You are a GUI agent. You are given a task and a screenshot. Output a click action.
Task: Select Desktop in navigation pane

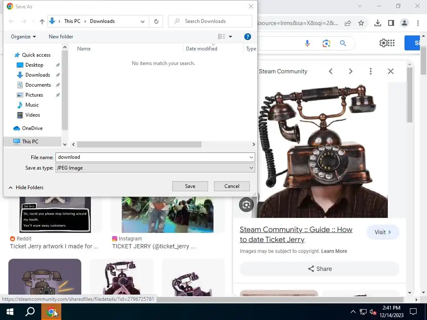coord(34,65)
